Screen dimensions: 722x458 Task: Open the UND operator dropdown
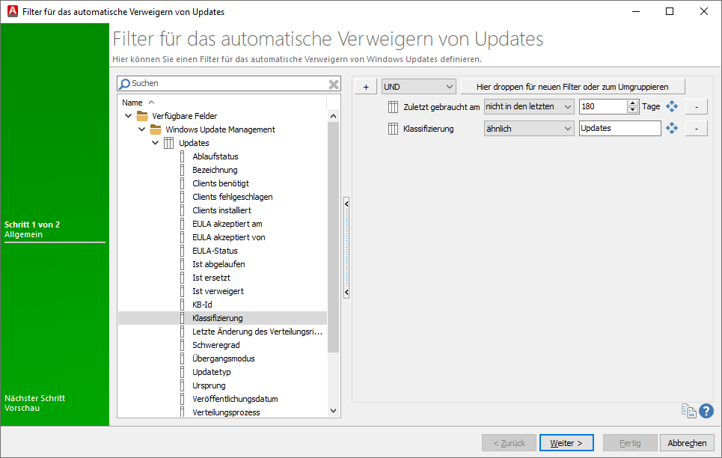coord(417,86)
